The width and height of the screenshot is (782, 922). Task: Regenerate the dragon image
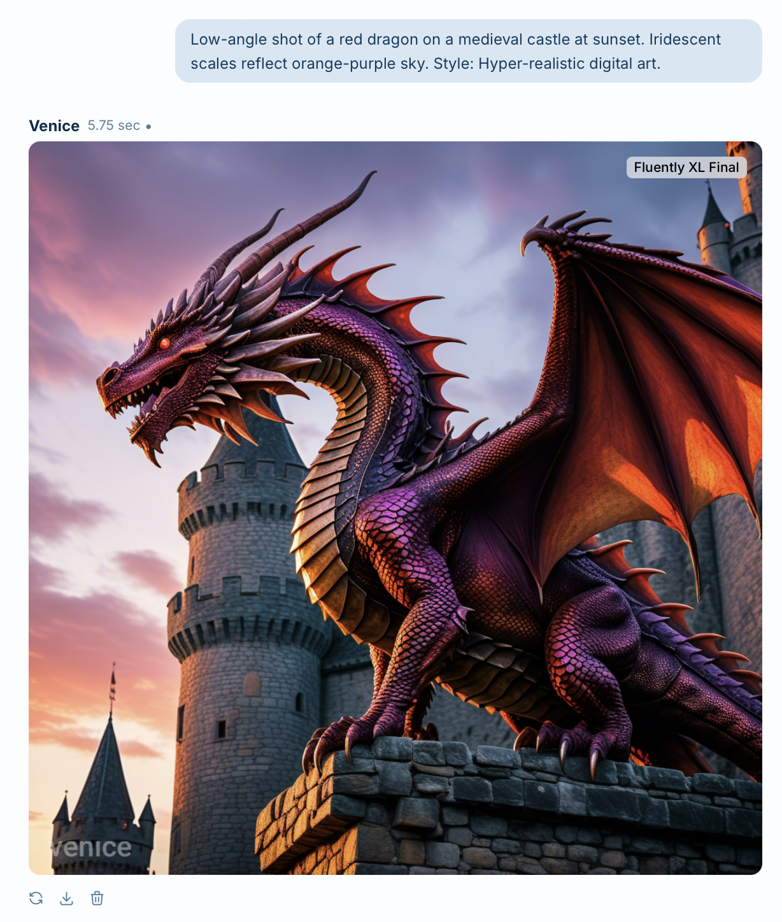36,898
